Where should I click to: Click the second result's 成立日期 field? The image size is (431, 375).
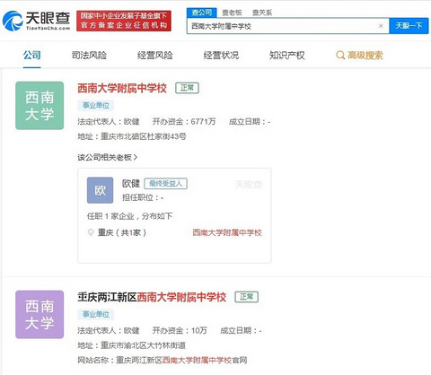coord(241,331)
